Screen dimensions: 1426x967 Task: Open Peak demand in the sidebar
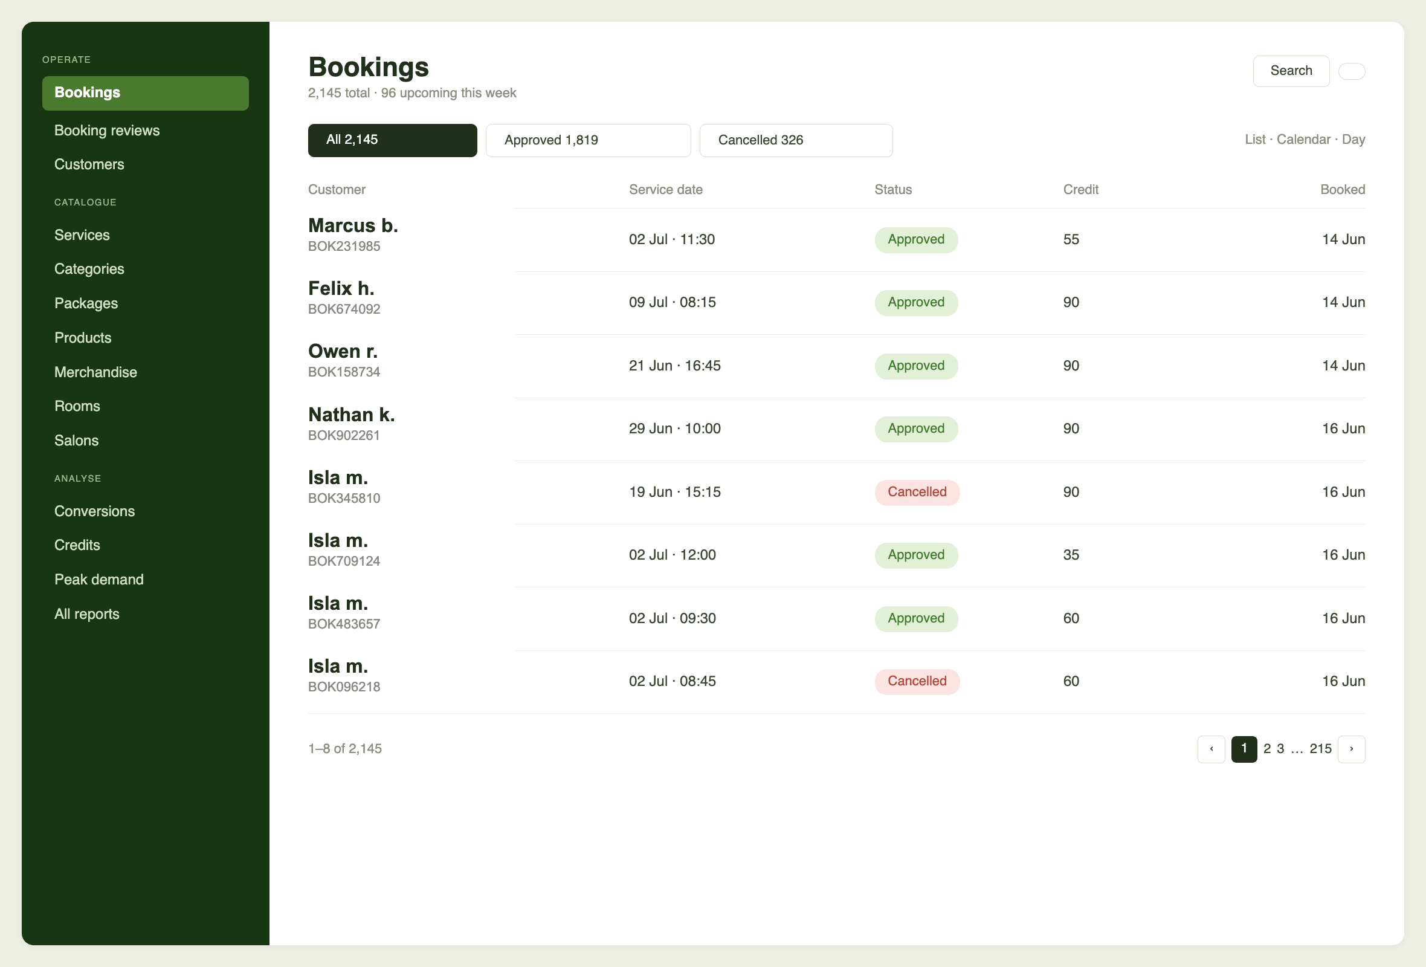pos(98,579)
